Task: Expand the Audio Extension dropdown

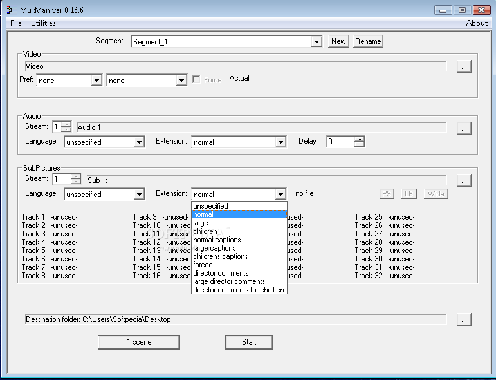Action: [280, 142]
